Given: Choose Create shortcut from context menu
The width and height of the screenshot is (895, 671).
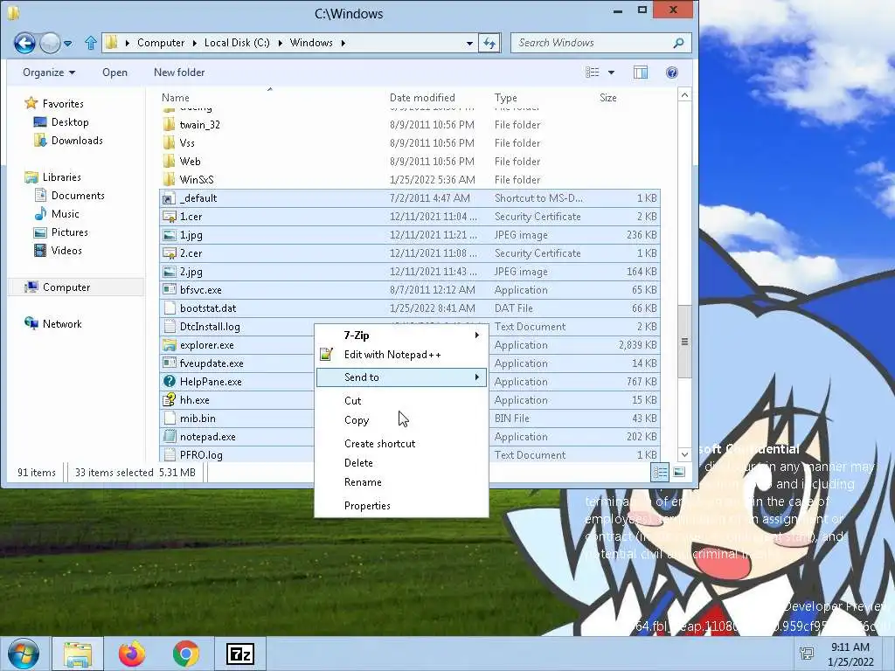Looking at the screenshot, I should click(402, 443).
